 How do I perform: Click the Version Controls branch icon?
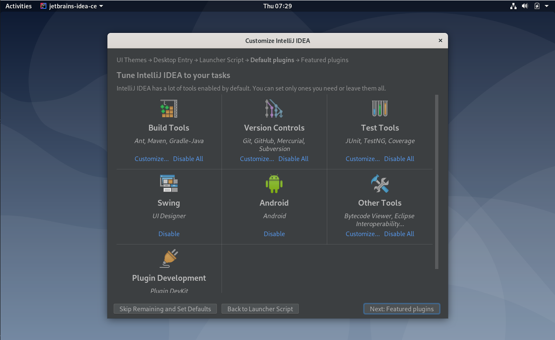(x=274, y=108)
